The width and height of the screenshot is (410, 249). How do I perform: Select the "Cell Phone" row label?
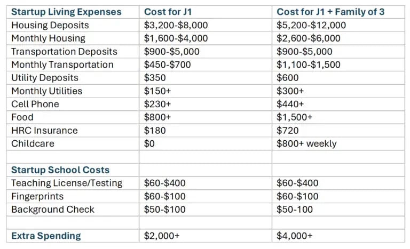point(35,104)
